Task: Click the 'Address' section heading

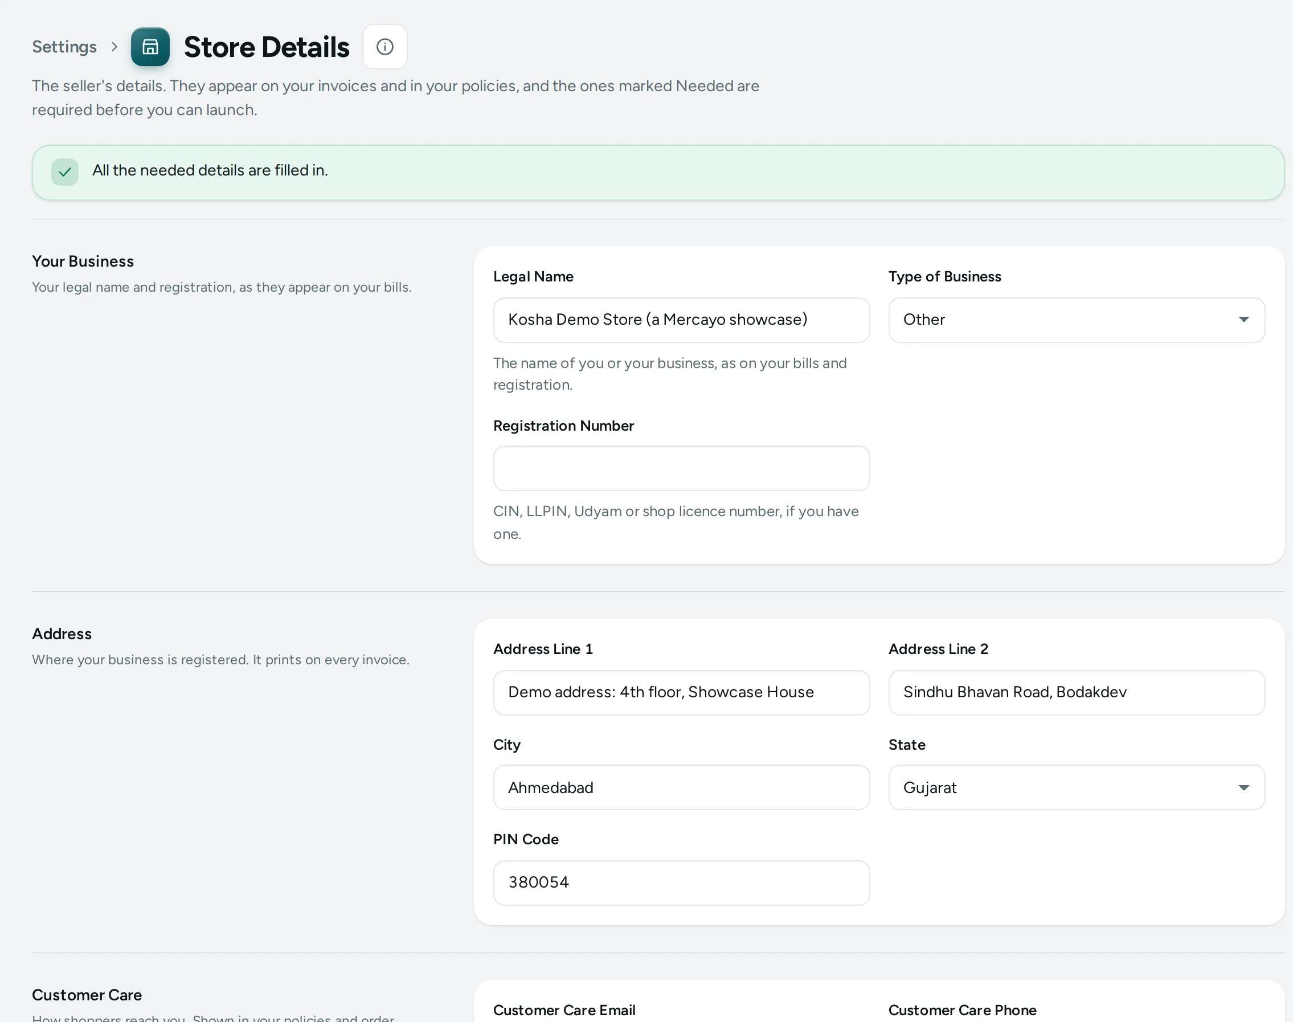Action: [62, 634]
